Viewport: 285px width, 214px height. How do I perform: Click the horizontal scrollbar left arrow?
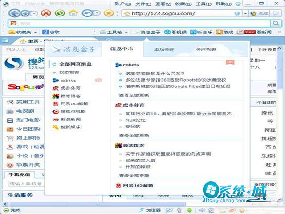coord(5,204)
